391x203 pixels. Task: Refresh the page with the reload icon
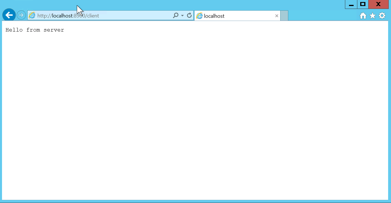[189, 15]
